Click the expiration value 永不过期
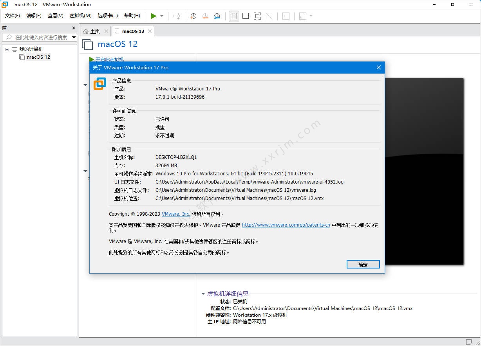The height and width of the screenshot is (346, 481). tap(165, 136)
